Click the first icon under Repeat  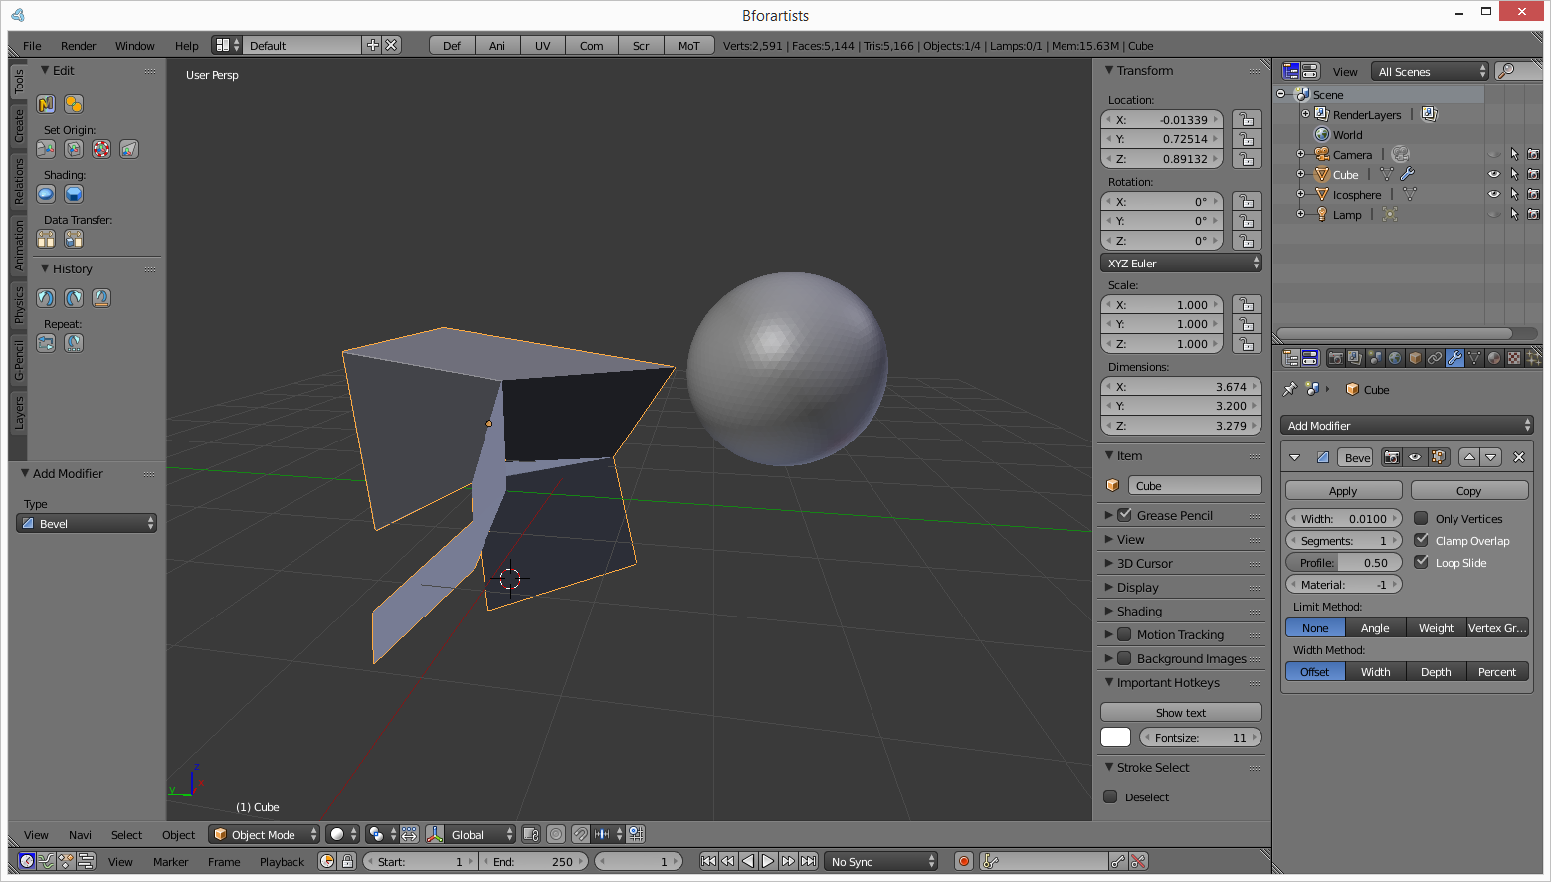pyautogui.click(x=46, y=343)
